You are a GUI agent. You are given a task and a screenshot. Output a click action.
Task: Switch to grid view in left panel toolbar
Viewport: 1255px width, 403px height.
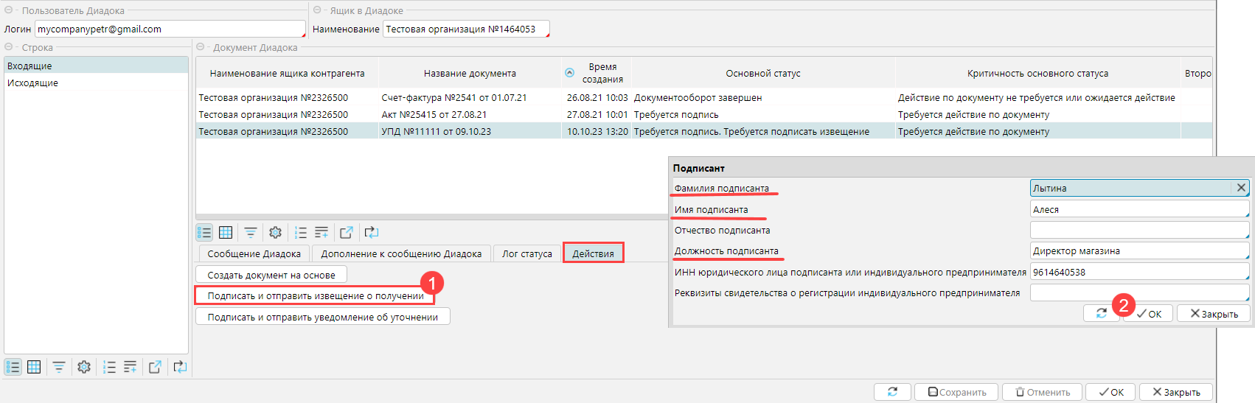coord(34,367)
